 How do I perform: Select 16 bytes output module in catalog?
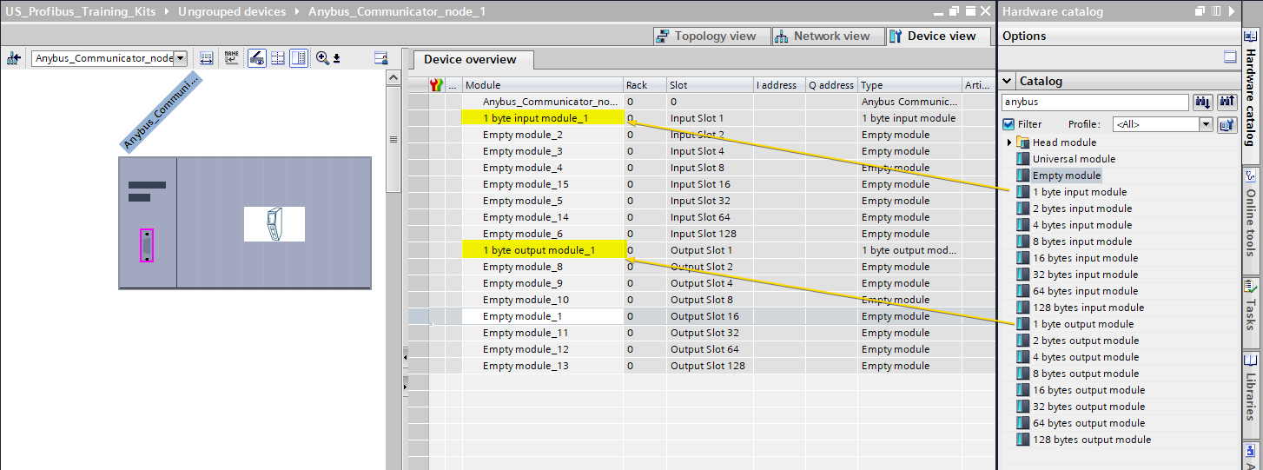point(1088,390)
